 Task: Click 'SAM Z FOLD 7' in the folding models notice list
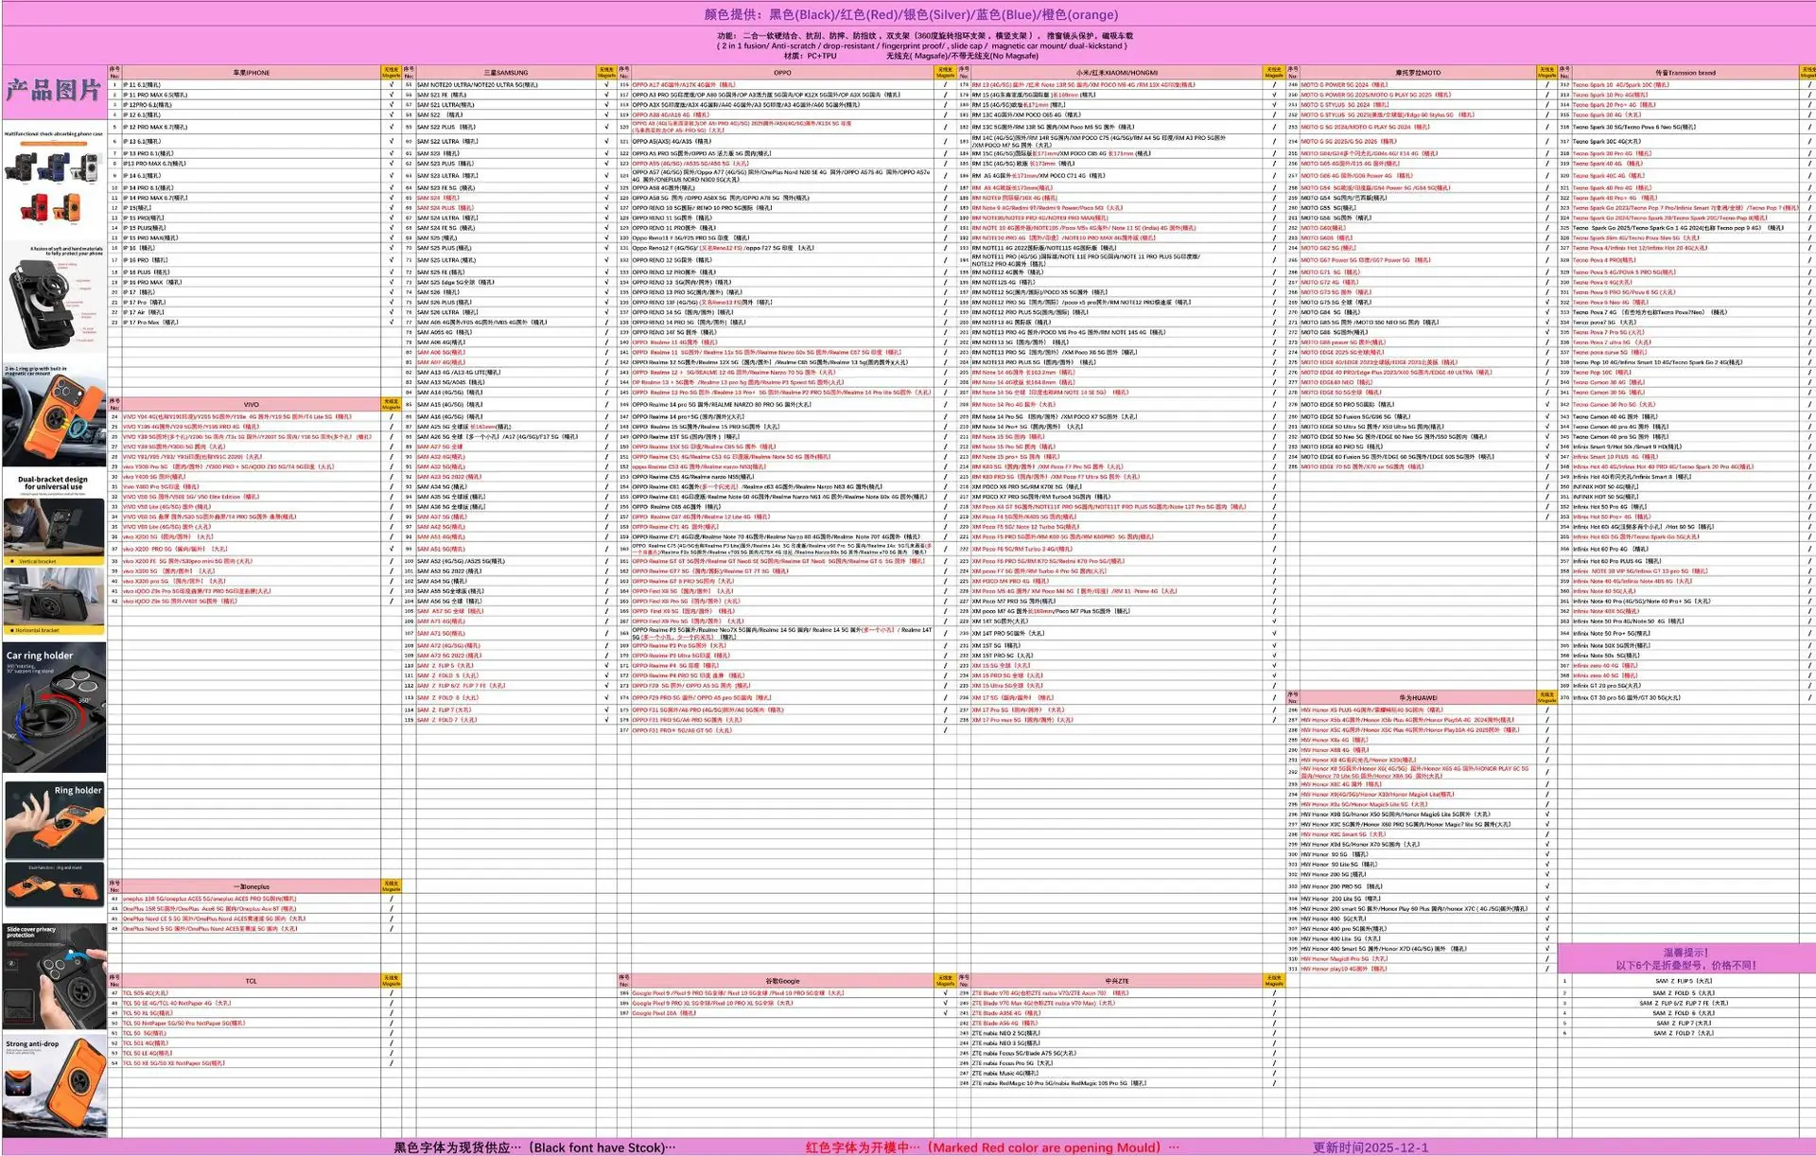[1684, 1033]
